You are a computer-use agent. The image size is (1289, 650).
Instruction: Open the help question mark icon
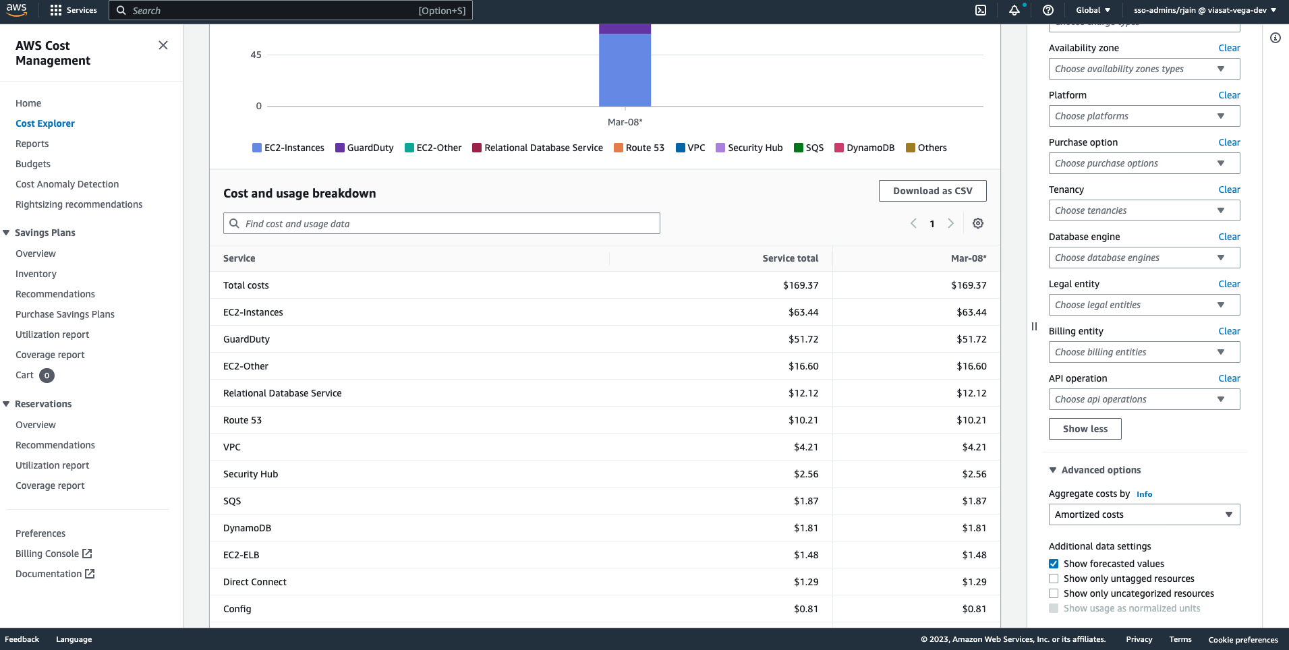[1048, 10]
